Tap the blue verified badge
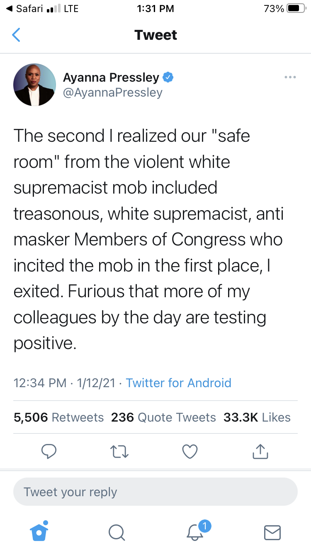This screenshot has height=553, width=311. pyautogui.click(x=168, y=77)
